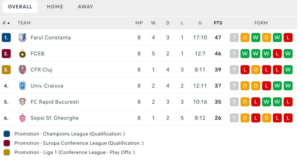Click the Sepsi Sf. Gheorghe club logo
Image resolution: width=301 pixels, height=162 pixels.
coord(22,118)
